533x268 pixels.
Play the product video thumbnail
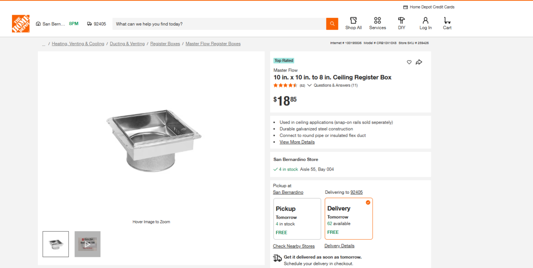[88, 244]
